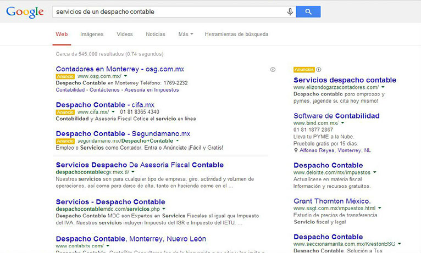The height and width of the screenshot is (253, 421).
Task: Click Anuncio badge on Segundamano.mx result
Action: pyautogui.click(x=65, y=141)
